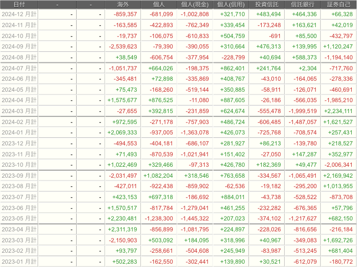Viewport: 357px width, 267px height.
Task: Click the 証券自己 value +1,692,726
Action: click(338, 240)
